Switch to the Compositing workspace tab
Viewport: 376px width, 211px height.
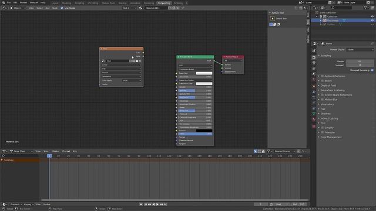164,3
